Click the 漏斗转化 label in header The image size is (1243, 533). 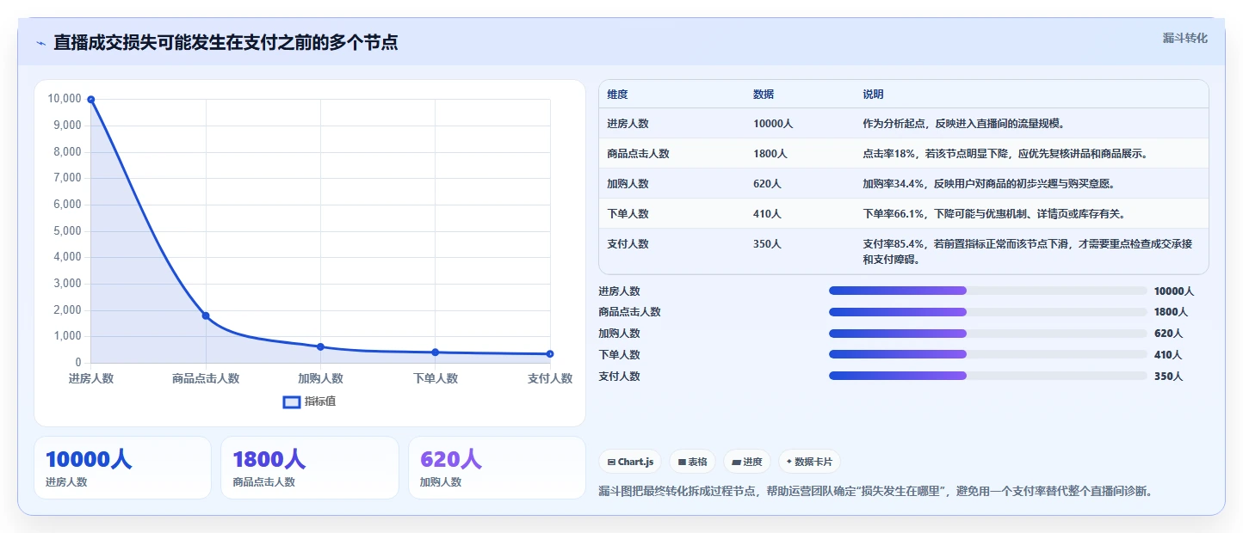click(1185, 39)
